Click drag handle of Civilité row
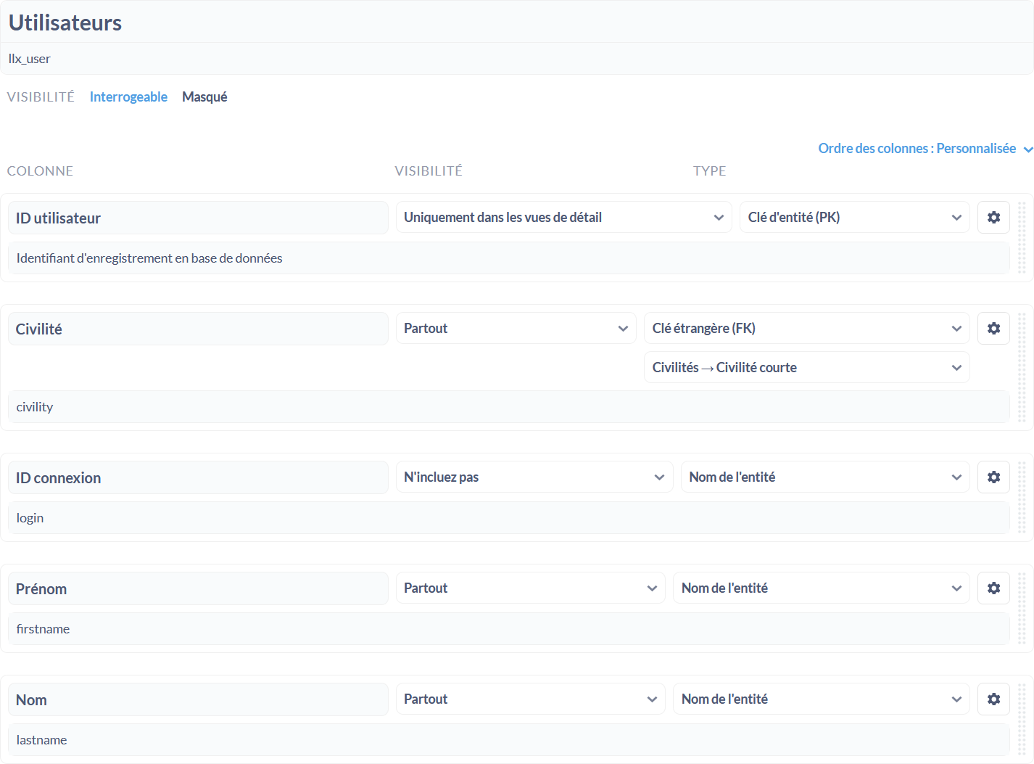Screen dimensions: 1034x764 pyautogui.click(x=1022, y=367)
